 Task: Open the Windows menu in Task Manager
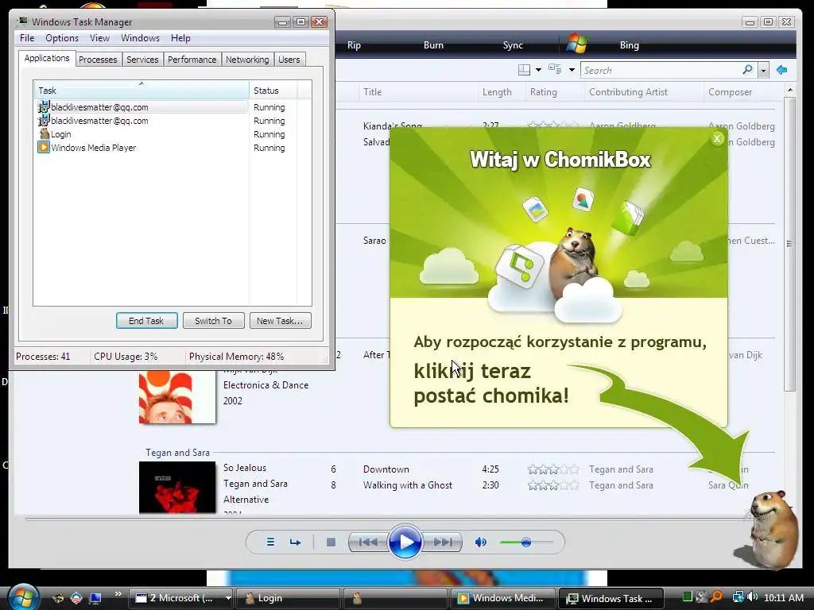click(140, 38)
